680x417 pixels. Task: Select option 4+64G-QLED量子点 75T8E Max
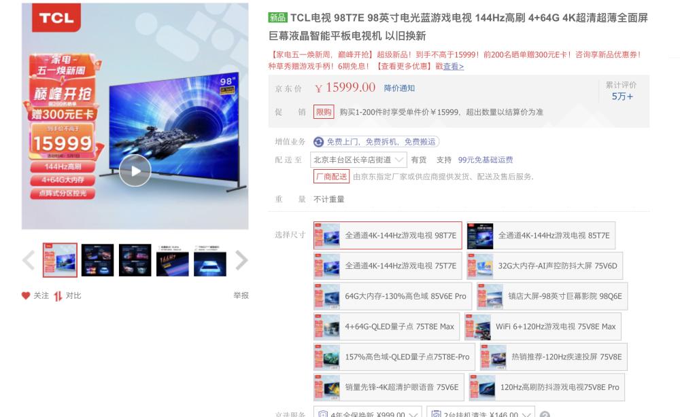pos(386,327)
